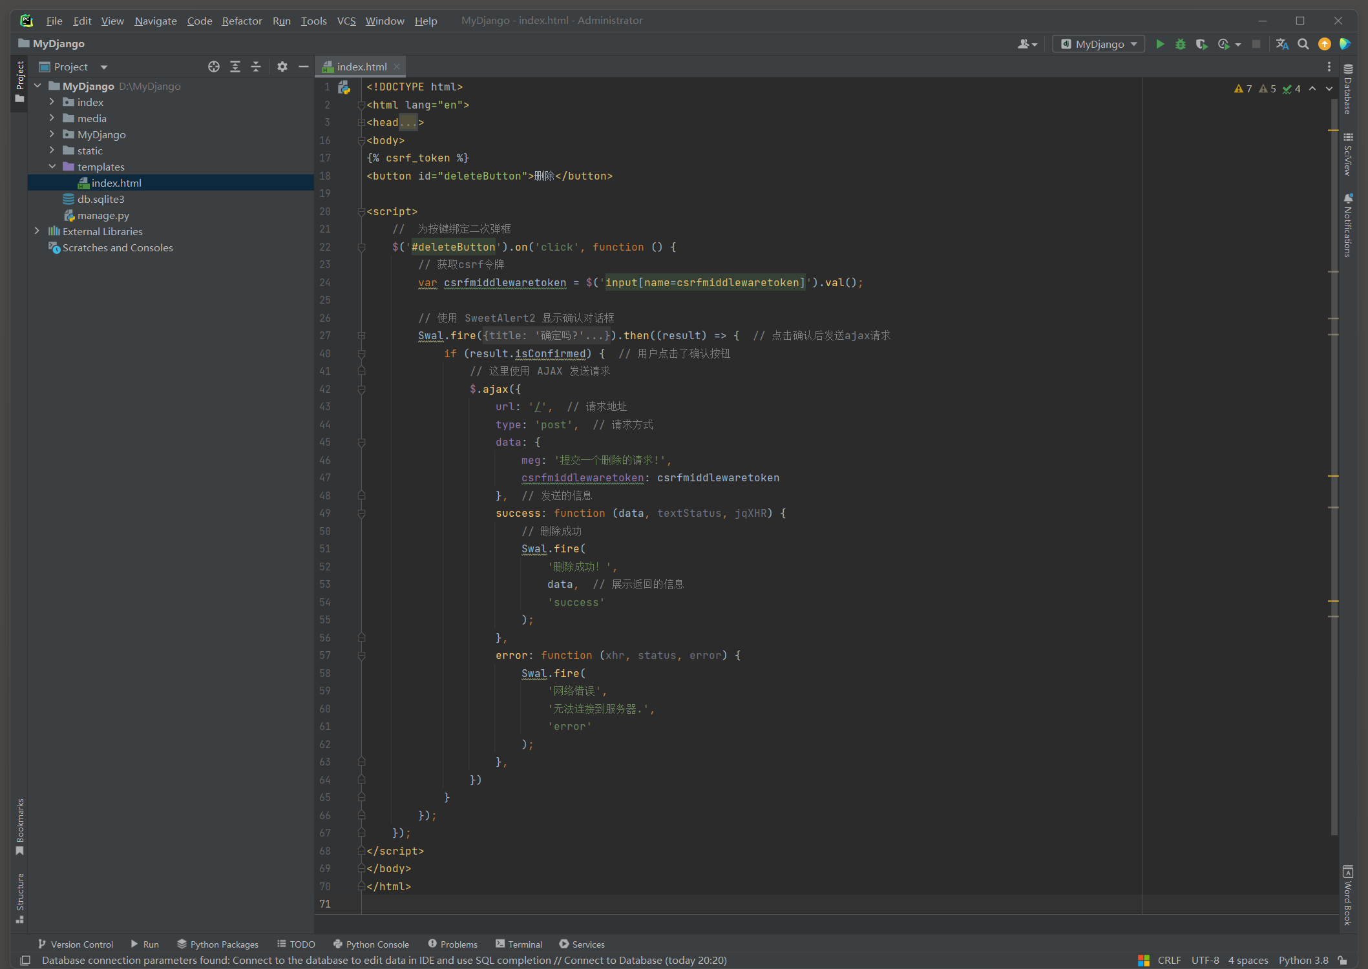
Task: Expand the media folder
Action: [x=52, y=118]
